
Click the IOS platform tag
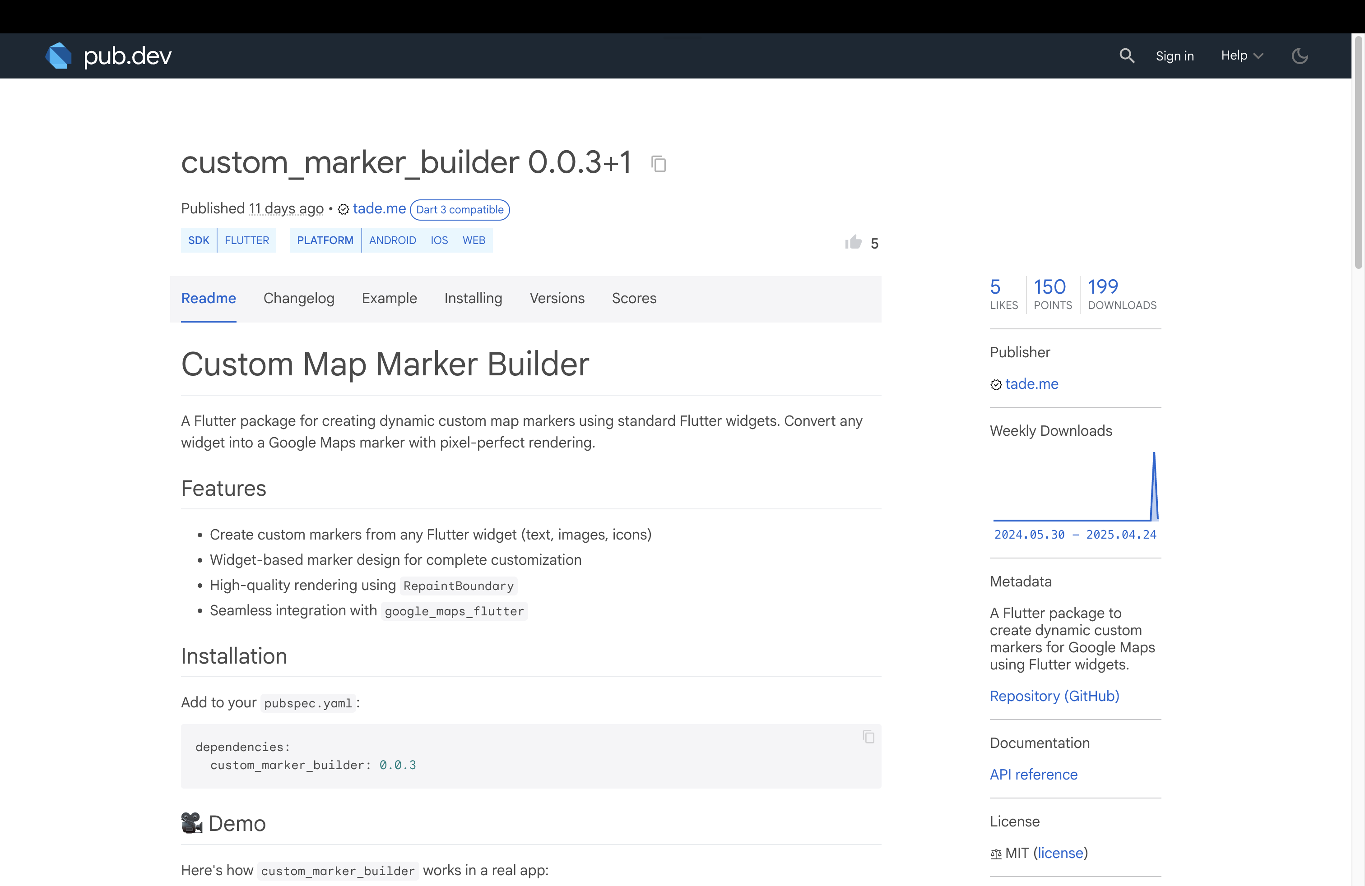pyautogui.click(x=439, y=240)
